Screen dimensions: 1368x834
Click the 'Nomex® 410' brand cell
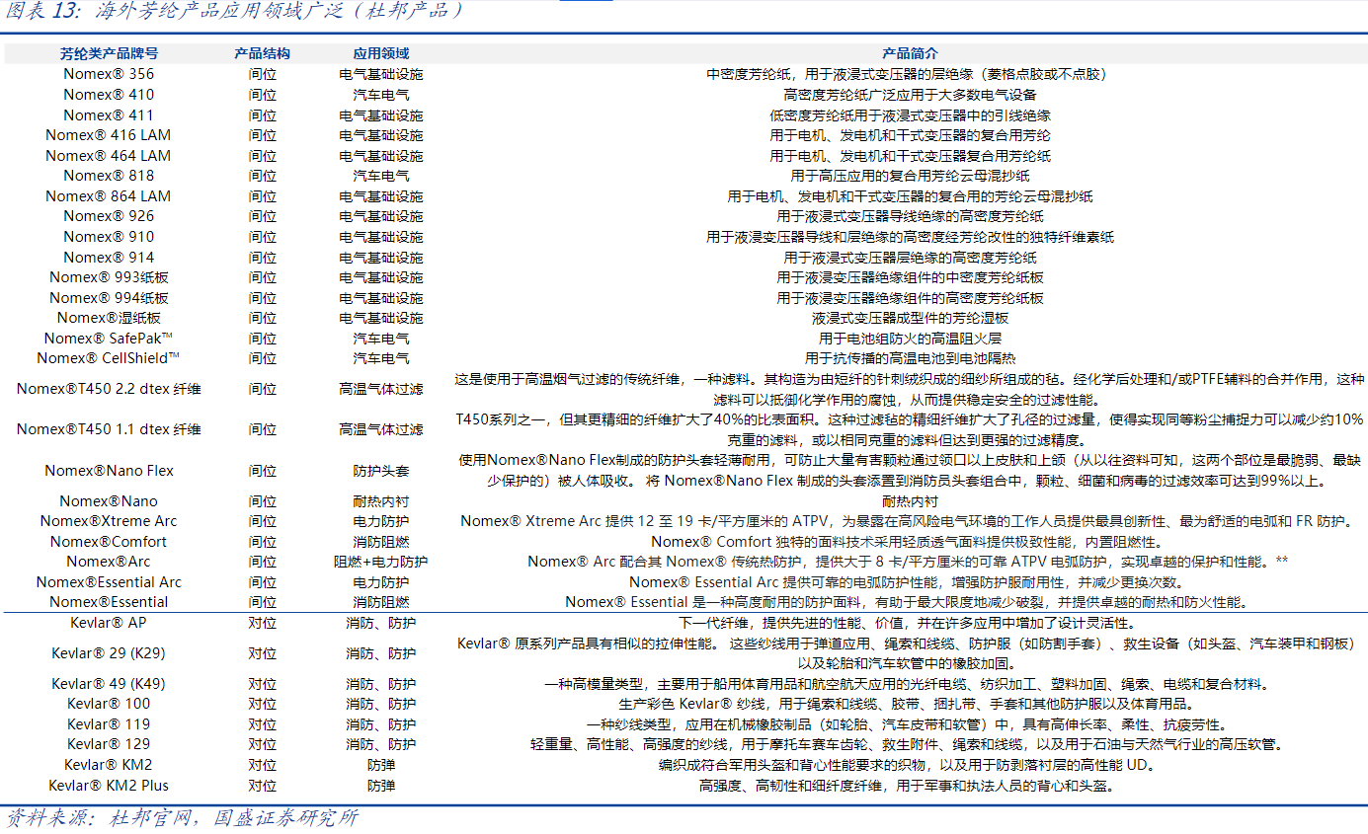[109, 95]
